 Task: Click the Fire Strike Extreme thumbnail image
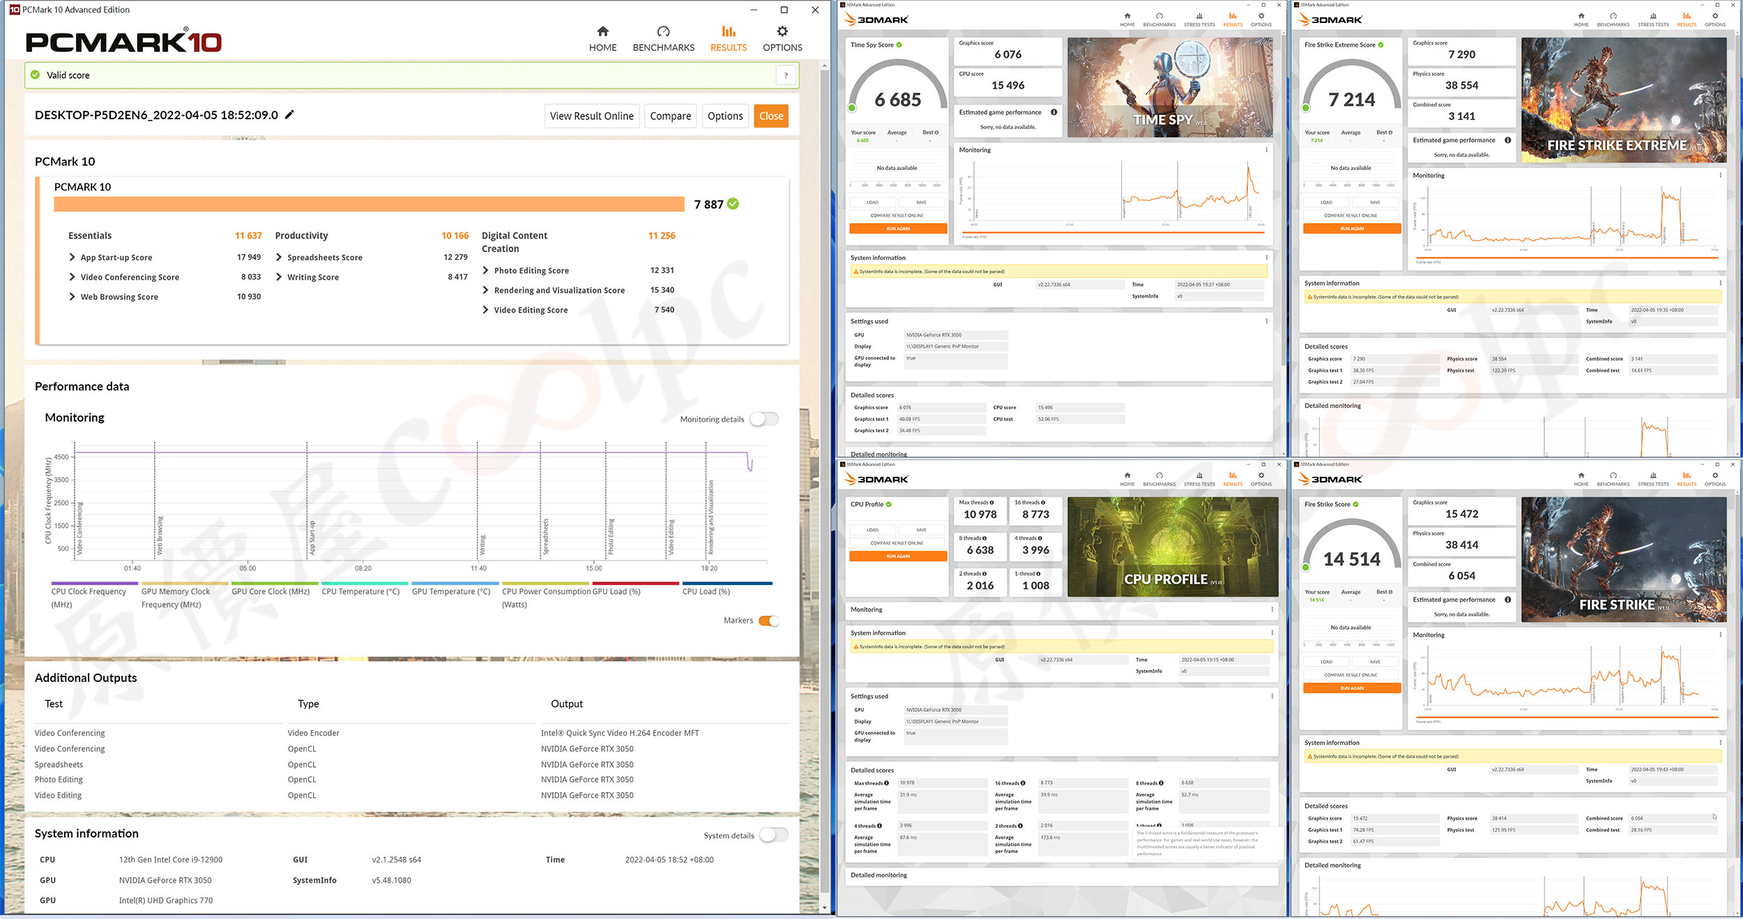click(1624, 100)
